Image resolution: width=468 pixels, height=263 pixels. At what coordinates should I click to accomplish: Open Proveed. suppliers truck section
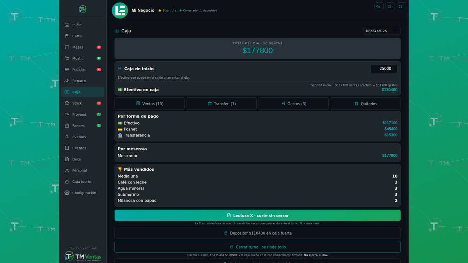(x=83, y=115)
